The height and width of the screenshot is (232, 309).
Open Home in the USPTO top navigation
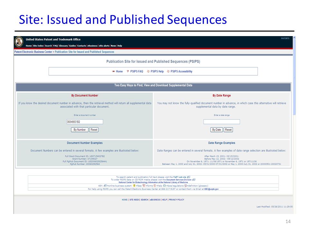(x=29, y=46)
